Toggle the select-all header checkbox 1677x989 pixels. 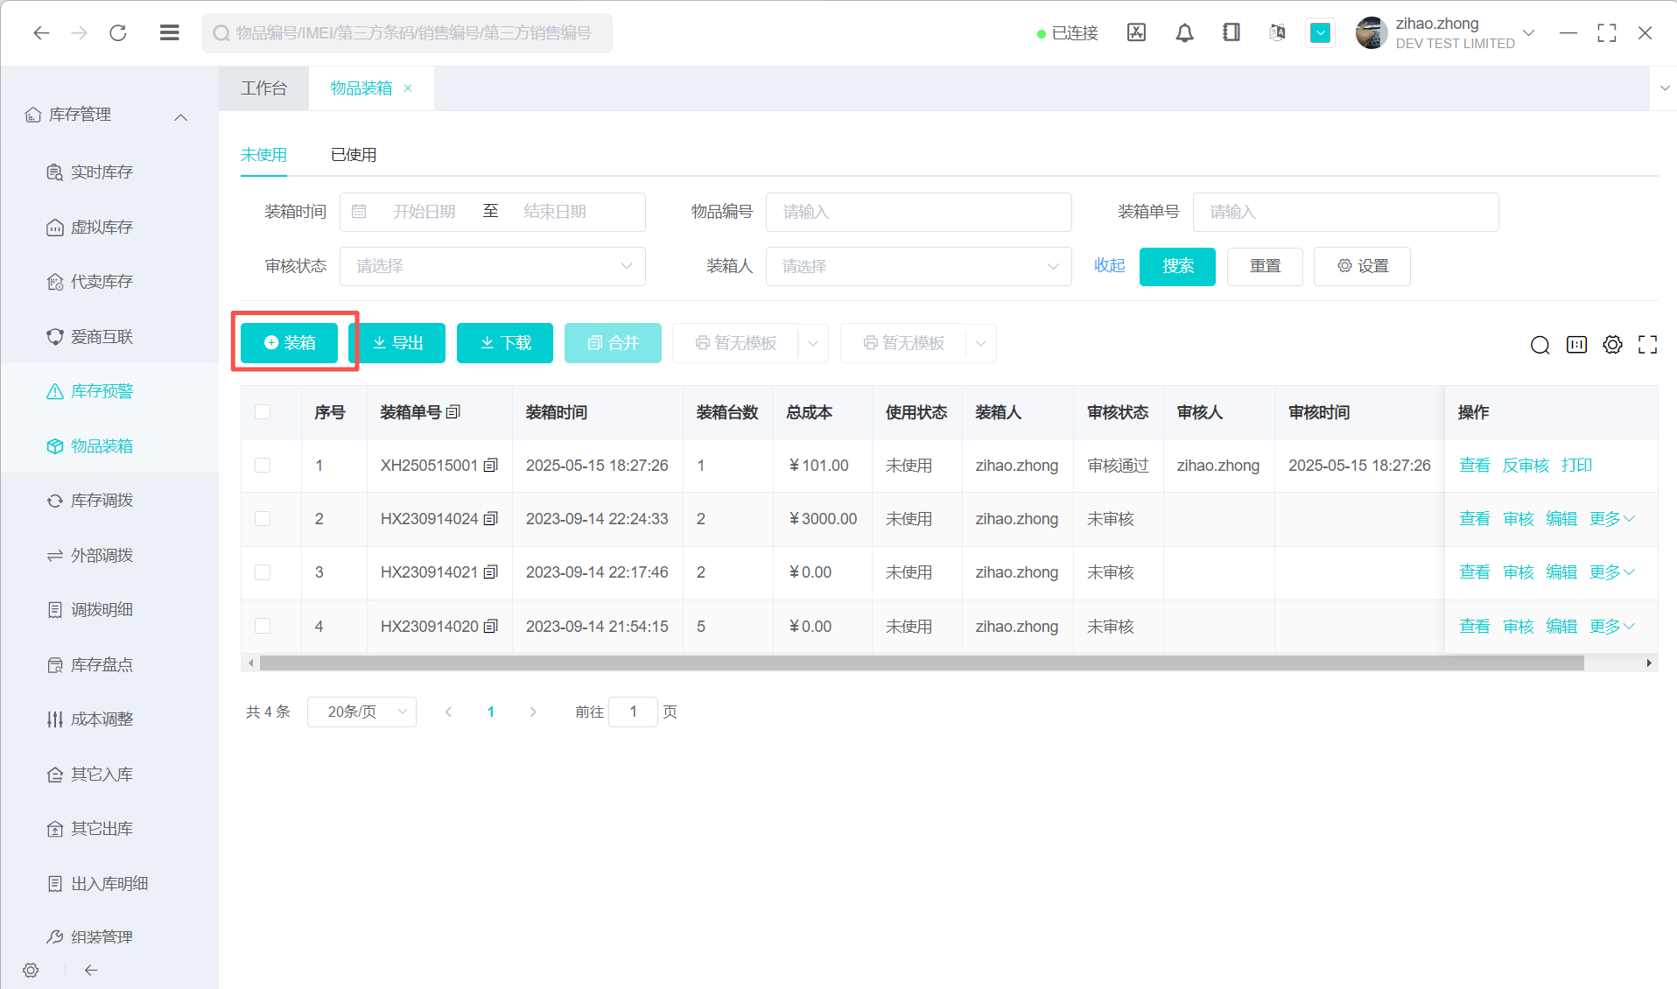(263, 412)
